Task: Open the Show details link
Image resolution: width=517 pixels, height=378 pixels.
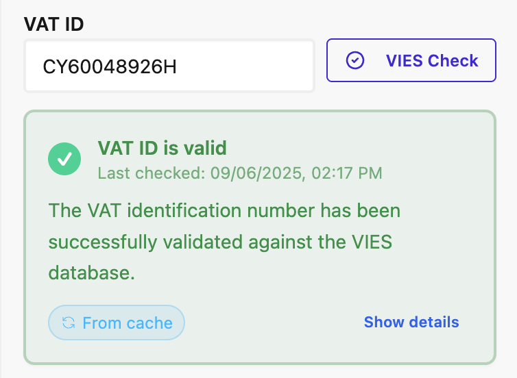Action: [x=411, y=322]
